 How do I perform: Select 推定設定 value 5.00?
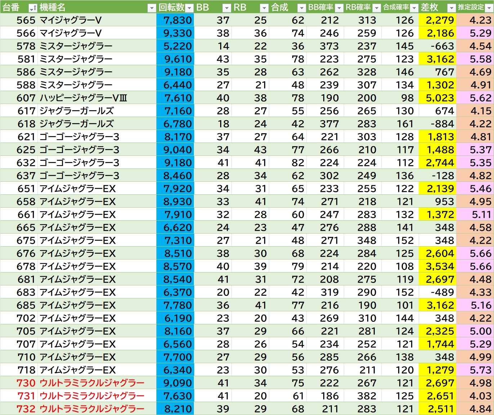click(475, 331)
